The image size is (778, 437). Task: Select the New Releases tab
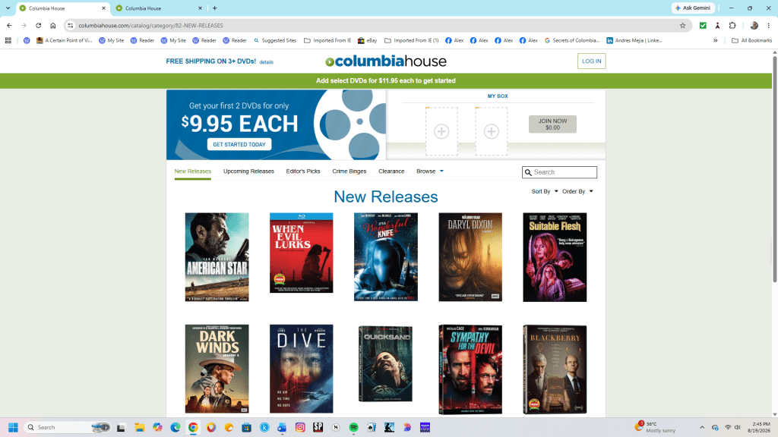click(x=192, y=171)
